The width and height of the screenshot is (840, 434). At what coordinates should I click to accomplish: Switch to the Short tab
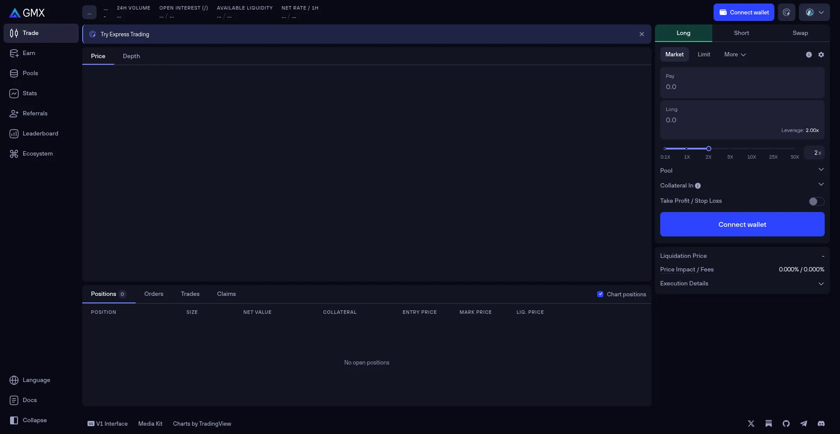[741, 33]
